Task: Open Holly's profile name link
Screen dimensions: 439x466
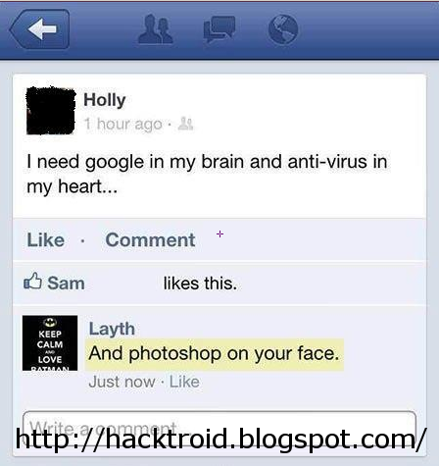Action: pos(105,100)
